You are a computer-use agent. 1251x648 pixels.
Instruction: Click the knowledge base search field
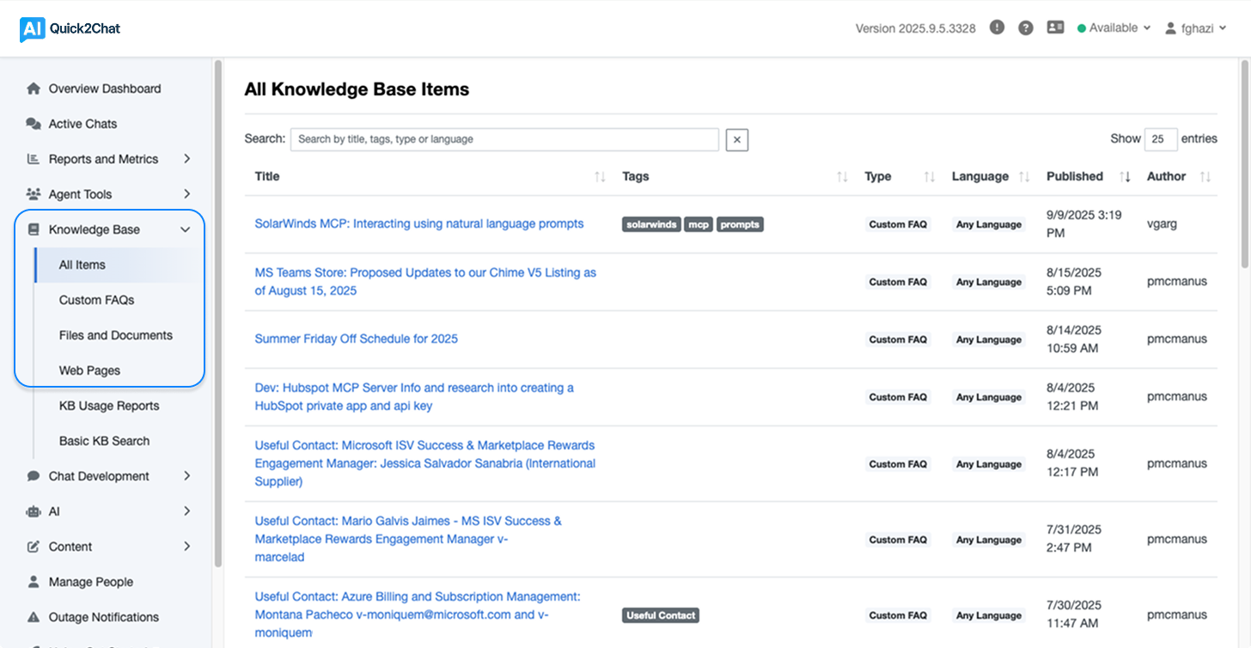[x=504, y=139]
